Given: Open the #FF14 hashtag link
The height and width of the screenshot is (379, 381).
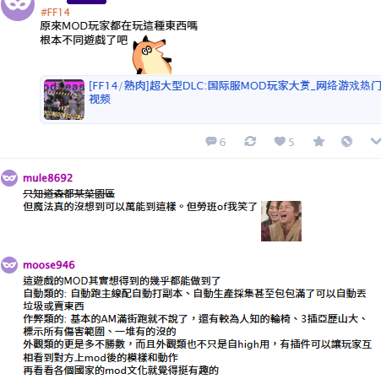Looking at the screenshot, I should tap(55, 13).
